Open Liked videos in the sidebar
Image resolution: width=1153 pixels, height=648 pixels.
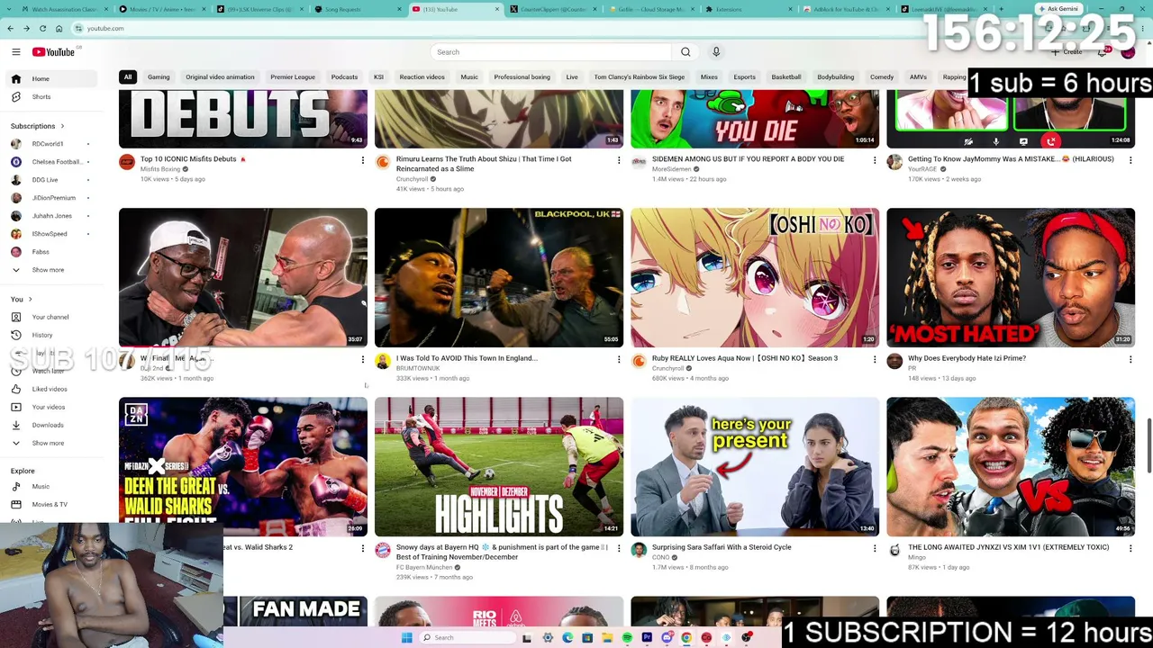(x=50, y=389)
